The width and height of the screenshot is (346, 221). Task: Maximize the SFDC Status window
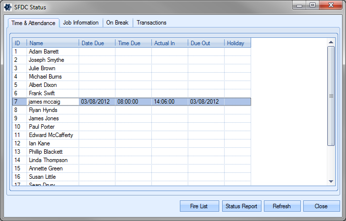312,5
